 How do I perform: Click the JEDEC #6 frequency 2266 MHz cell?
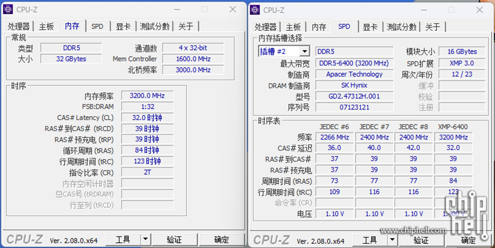click(334, 137)
